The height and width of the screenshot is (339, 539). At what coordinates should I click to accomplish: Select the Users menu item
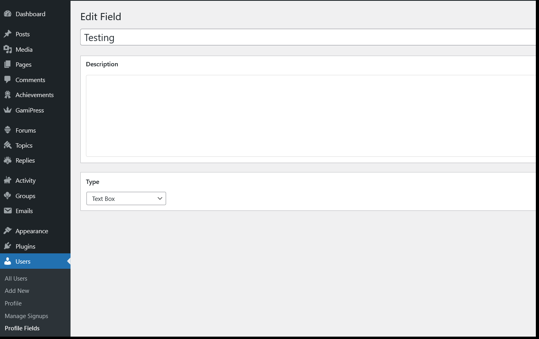click(35, 261)
